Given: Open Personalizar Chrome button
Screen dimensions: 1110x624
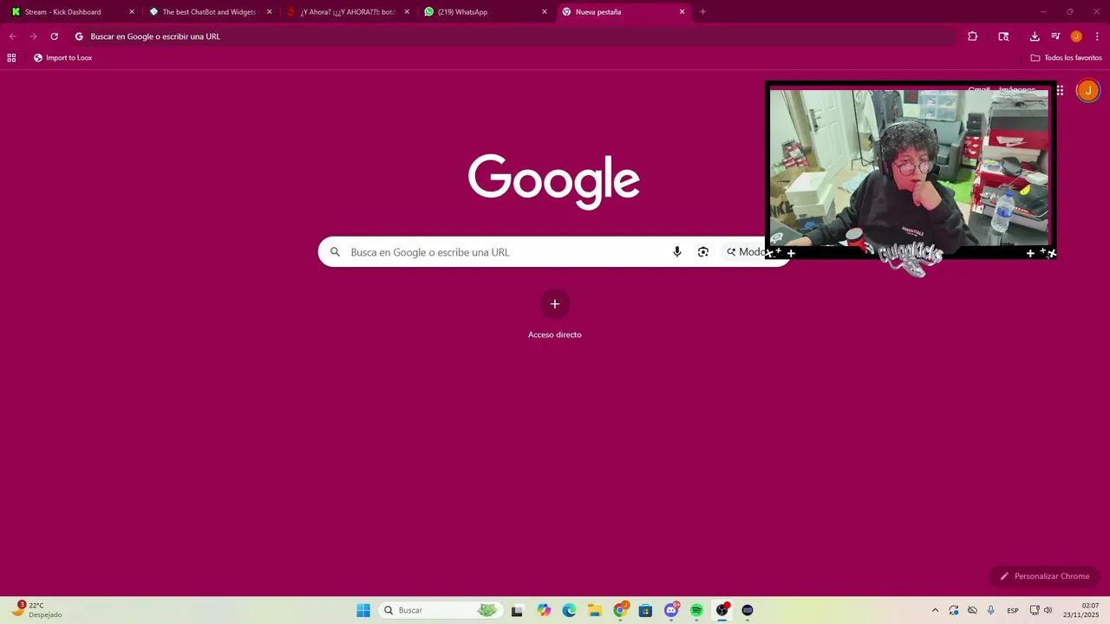Looking at the screenshot, I should coord(1044,576).
